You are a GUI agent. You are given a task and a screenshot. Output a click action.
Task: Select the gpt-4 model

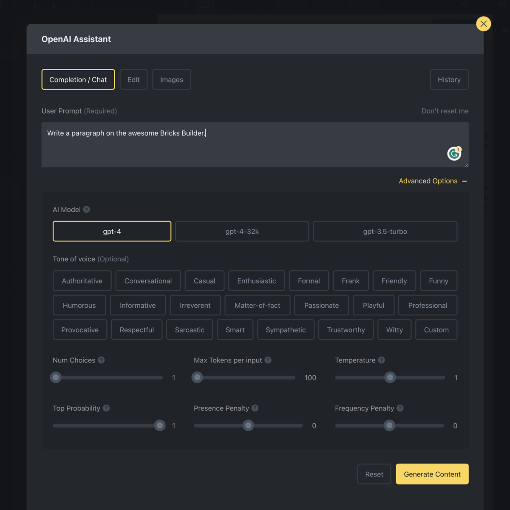click(x=112, y=231)
